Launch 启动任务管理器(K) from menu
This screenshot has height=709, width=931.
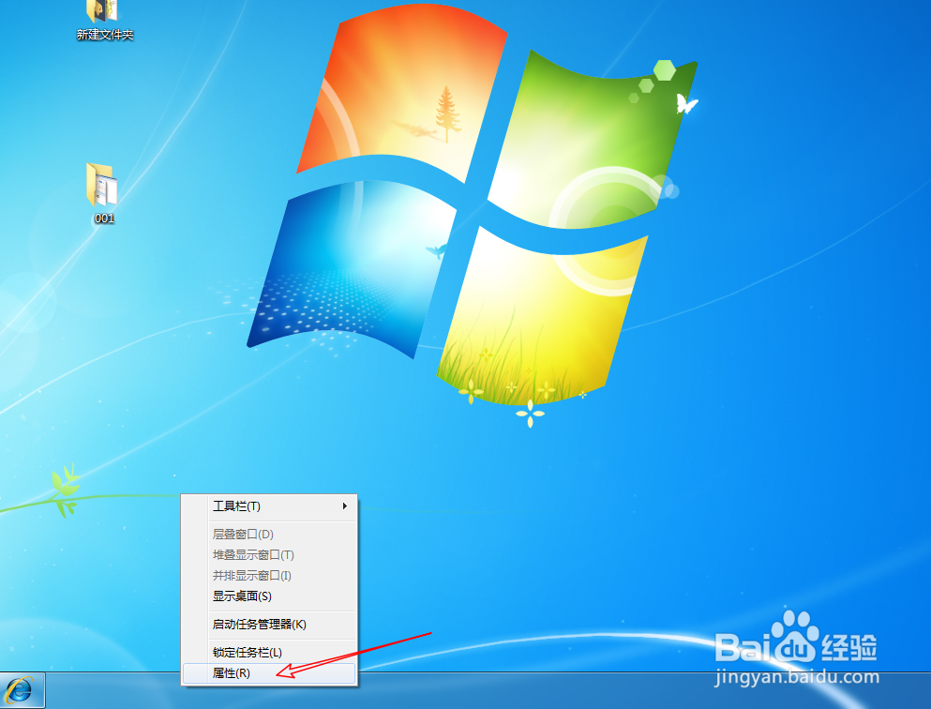(x=270, y=624)
